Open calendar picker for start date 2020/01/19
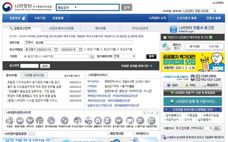 coord(56,49)
